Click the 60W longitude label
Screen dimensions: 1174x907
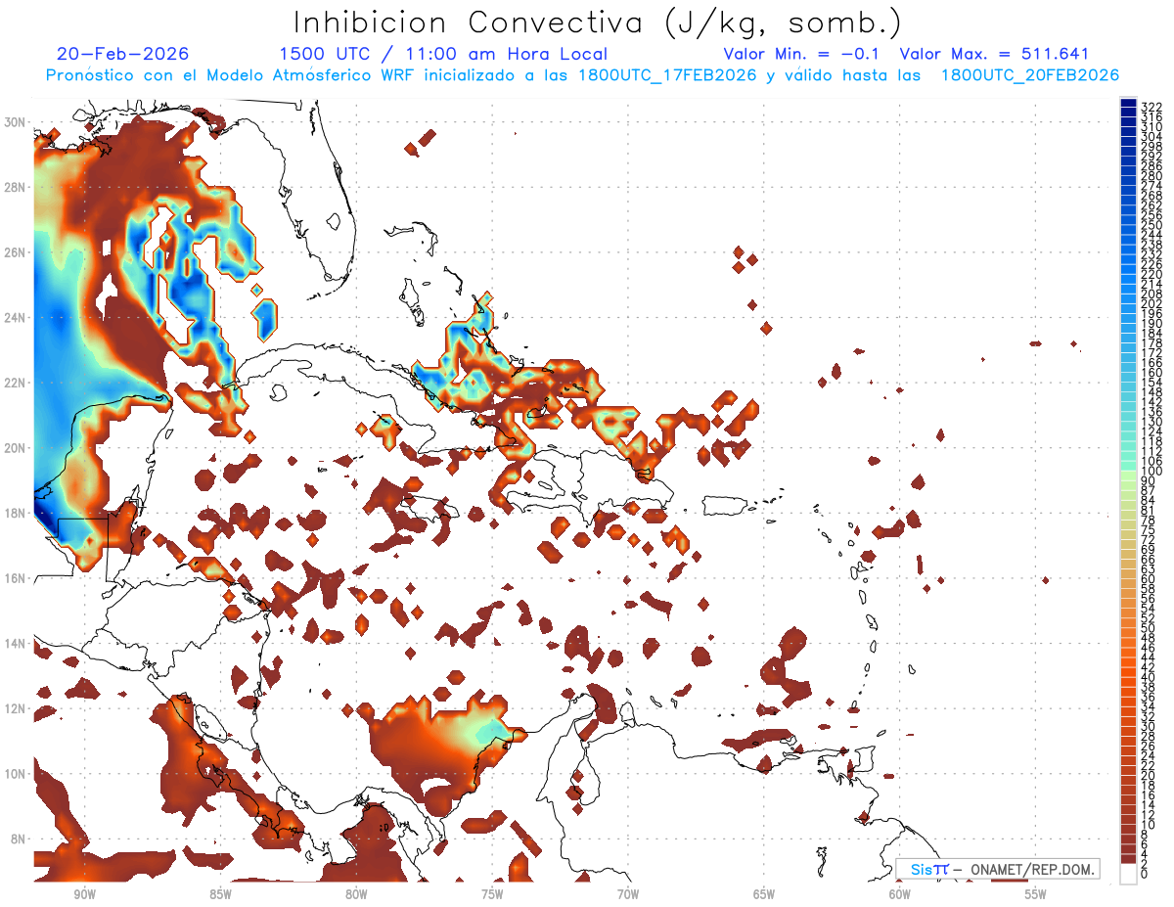point(900,894)
